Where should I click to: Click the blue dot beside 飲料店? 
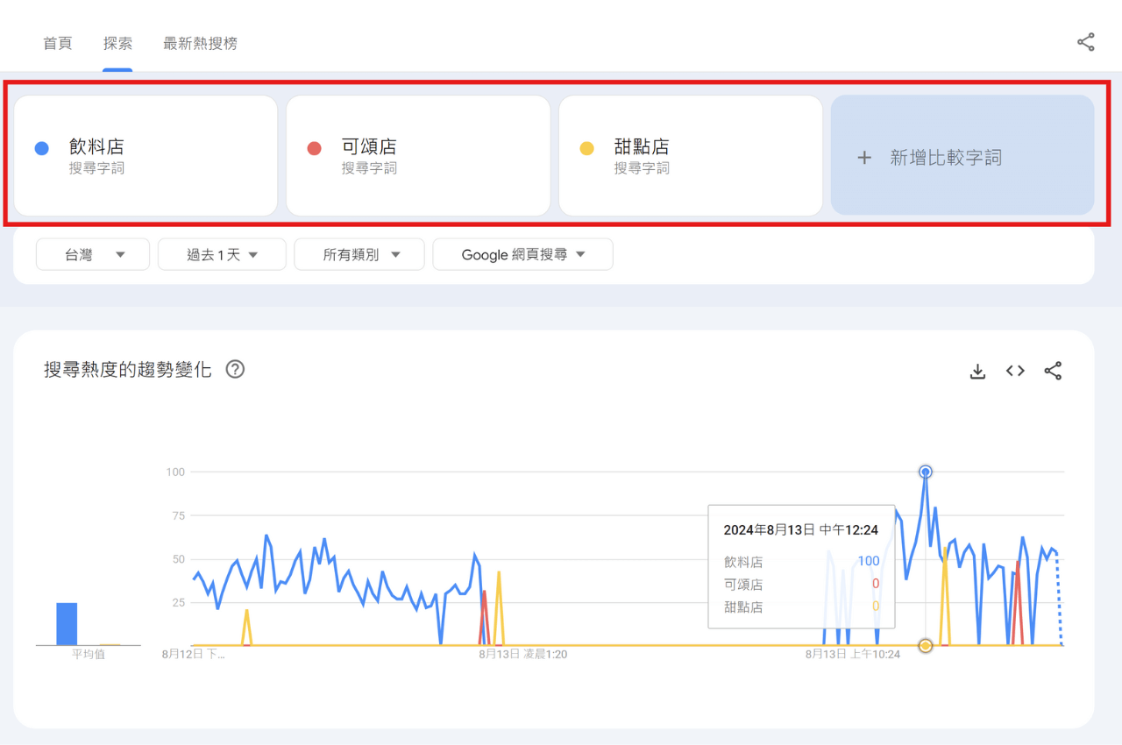41,148
